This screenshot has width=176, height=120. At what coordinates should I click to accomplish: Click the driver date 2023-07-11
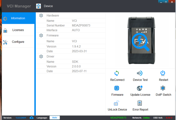point(79,71)
